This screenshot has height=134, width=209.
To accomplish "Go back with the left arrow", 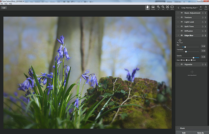I will coord(178,8).
